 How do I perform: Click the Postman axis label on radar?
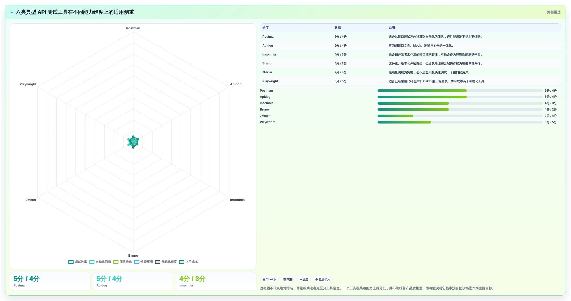point(133,28)
